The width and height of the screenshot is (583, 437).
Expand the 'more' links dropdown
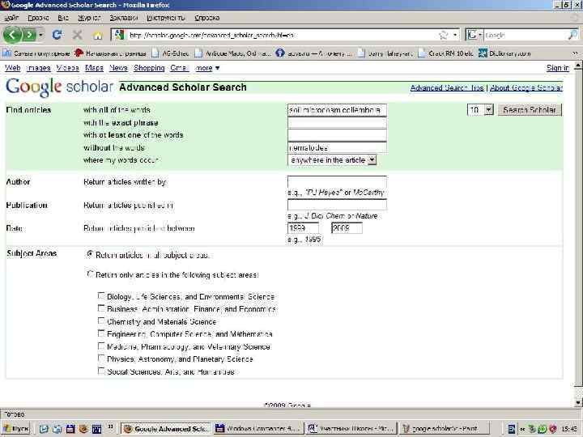tap(207, 68)
